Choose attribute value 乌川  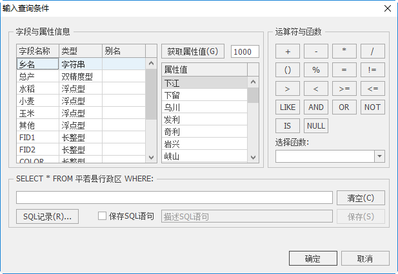pyautogui.click(x=204, y=107)
